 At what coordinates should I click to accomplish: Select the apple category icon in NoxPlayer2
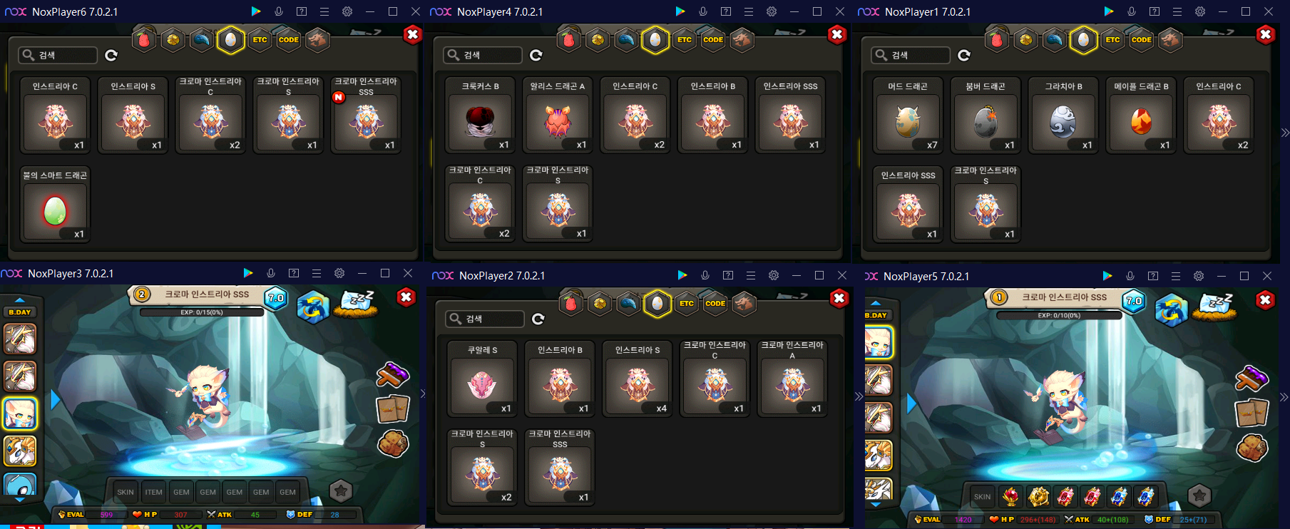click(571, 304)
